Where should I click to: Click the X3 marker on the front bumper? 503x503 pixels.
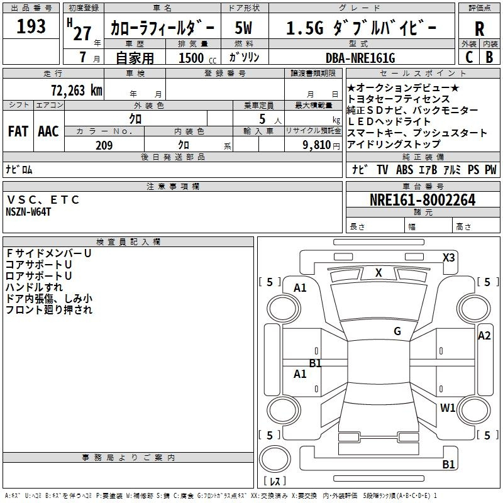click(x=448, y=257)
